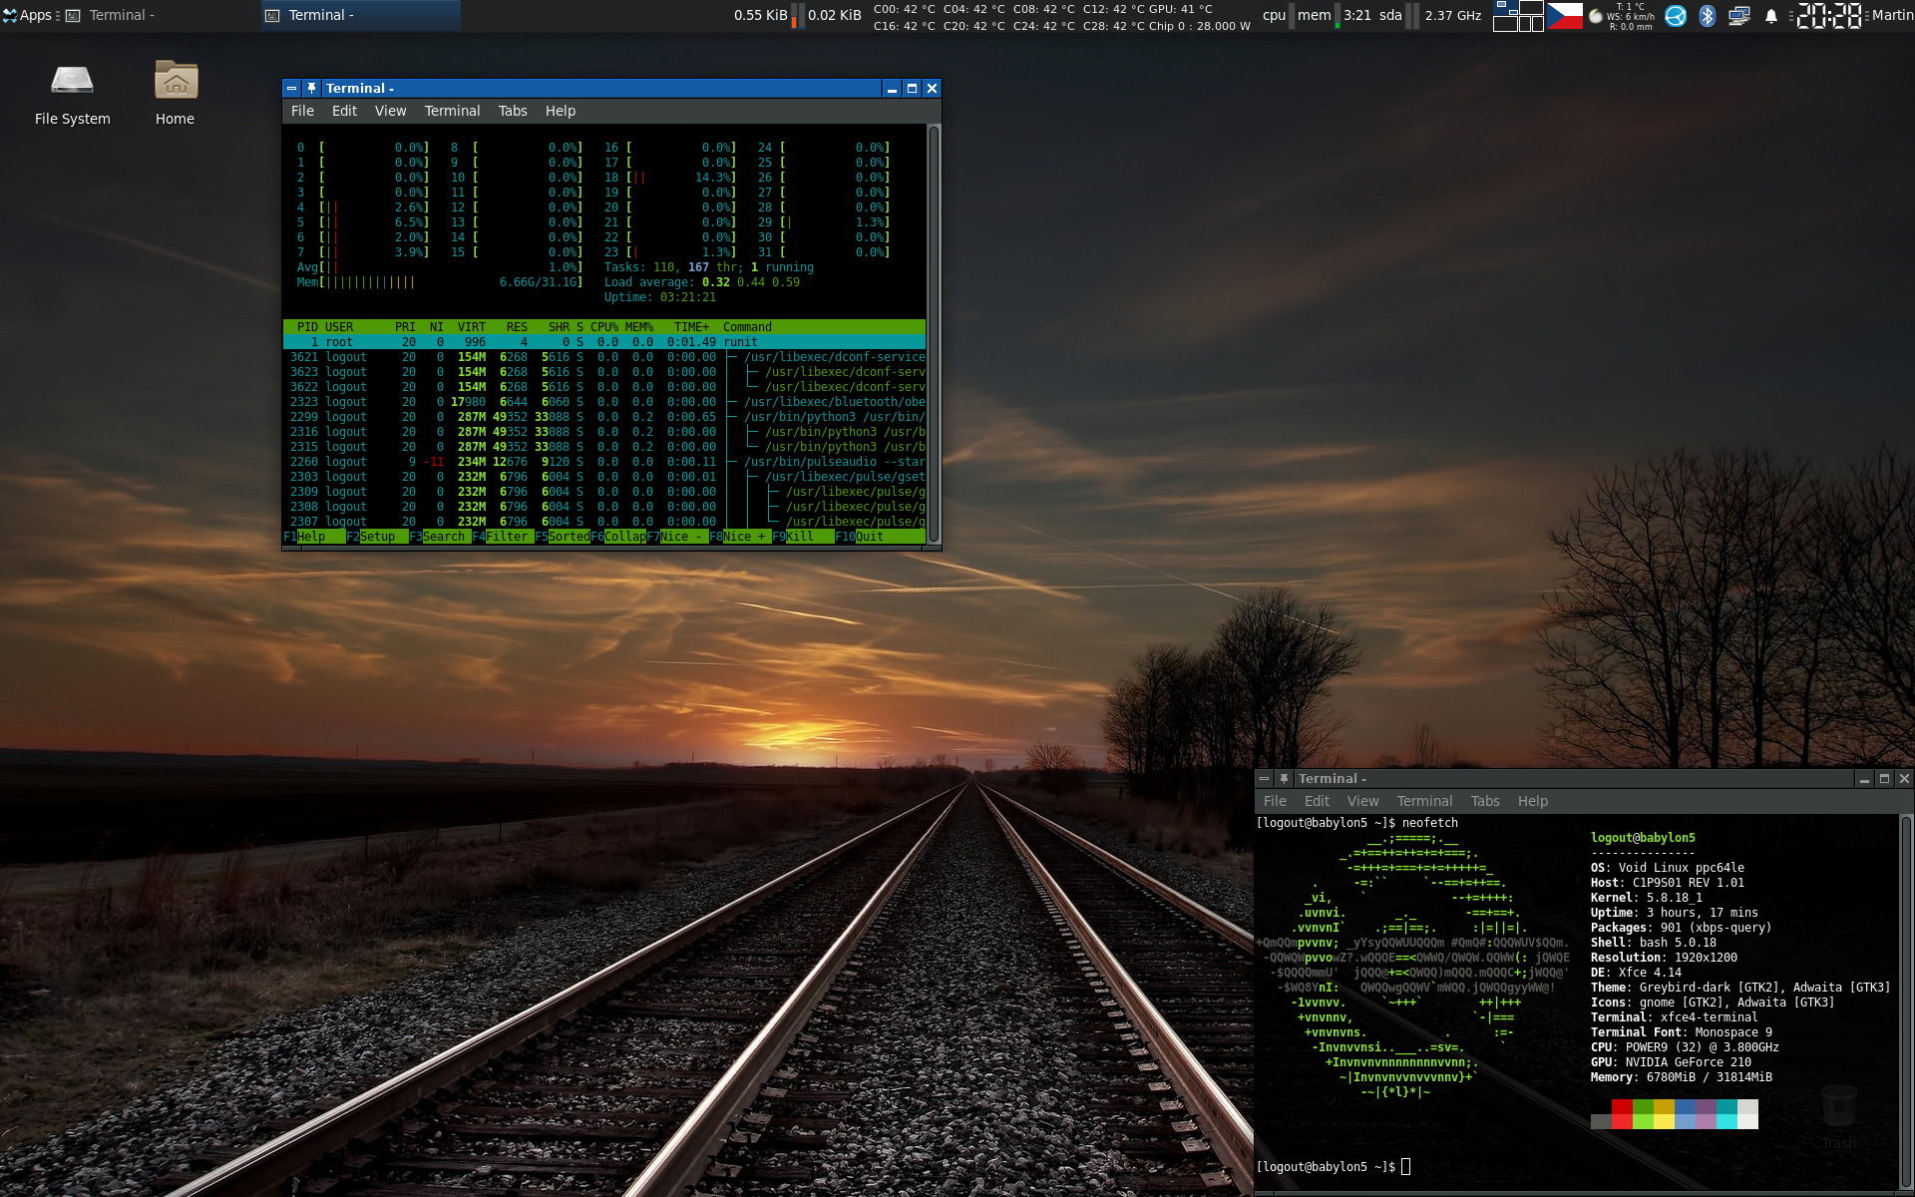The width and height of the screenshot is (1915, 1197).
Task: Click F4 Filter in htop function bar
Action: 503,537
